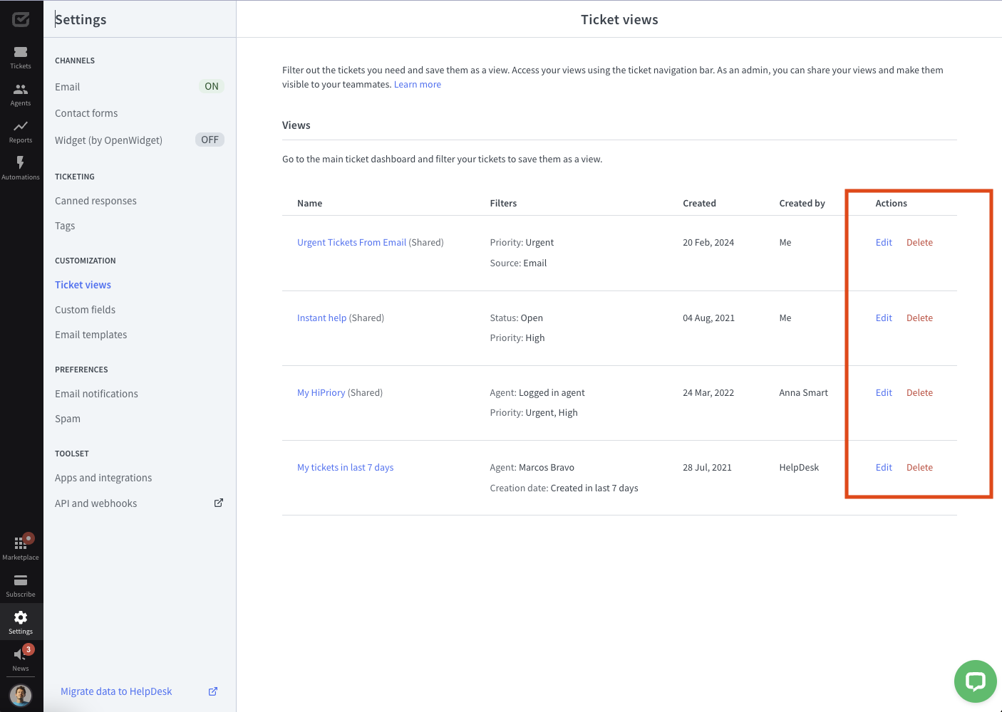
Task: Open the My HiPriory view
Action: point(321,392)
